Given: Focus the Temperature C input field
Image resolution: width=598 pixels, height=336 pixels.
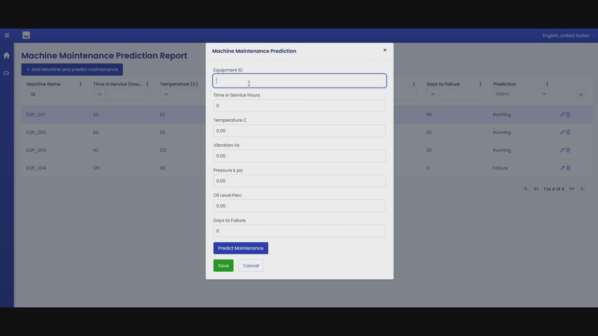Looking at the screenshot, I should 299,131.
